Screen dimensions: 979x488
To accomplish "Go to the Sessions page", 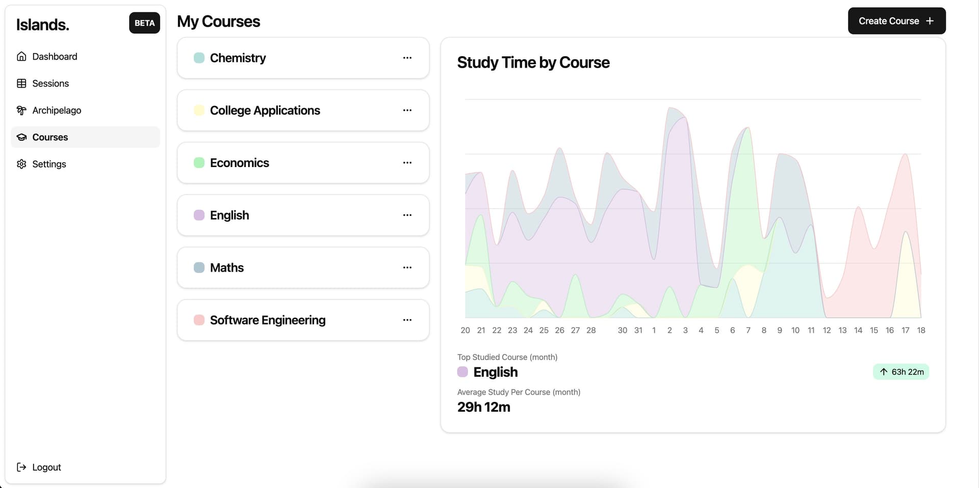I will tap(50, 84).
